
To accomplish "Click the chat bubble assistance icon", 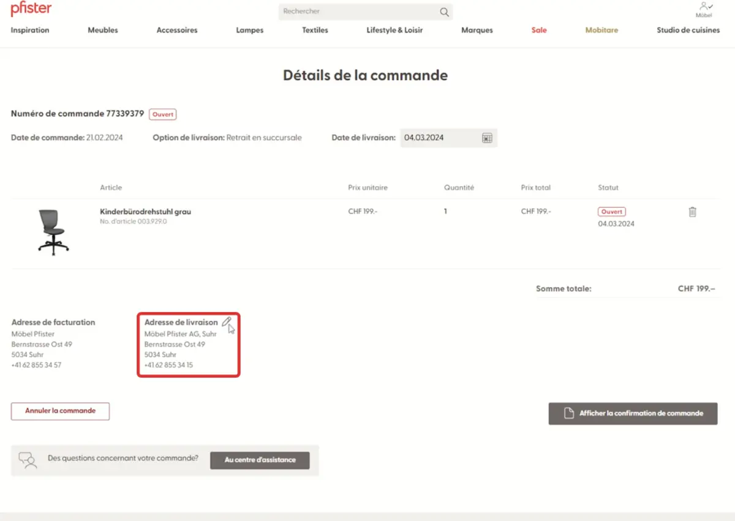I will click(x=28, y=460).
